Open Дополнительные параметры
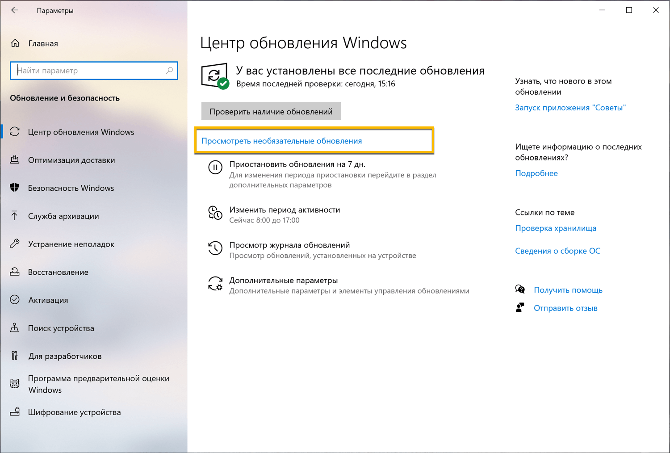The height and width of the screenshot is (453, 670). [284, 280]
